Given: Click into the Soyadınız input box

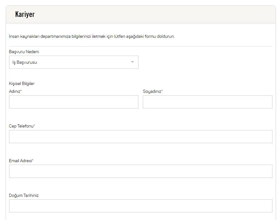Looking at the screenshot, I should pyautogui.click(x=207, y=102).
